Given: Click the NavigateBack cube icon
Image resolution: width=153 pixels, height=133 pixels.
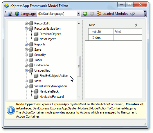Looking at the screenshot, I should pyautogui.click(x=36, y=92).
